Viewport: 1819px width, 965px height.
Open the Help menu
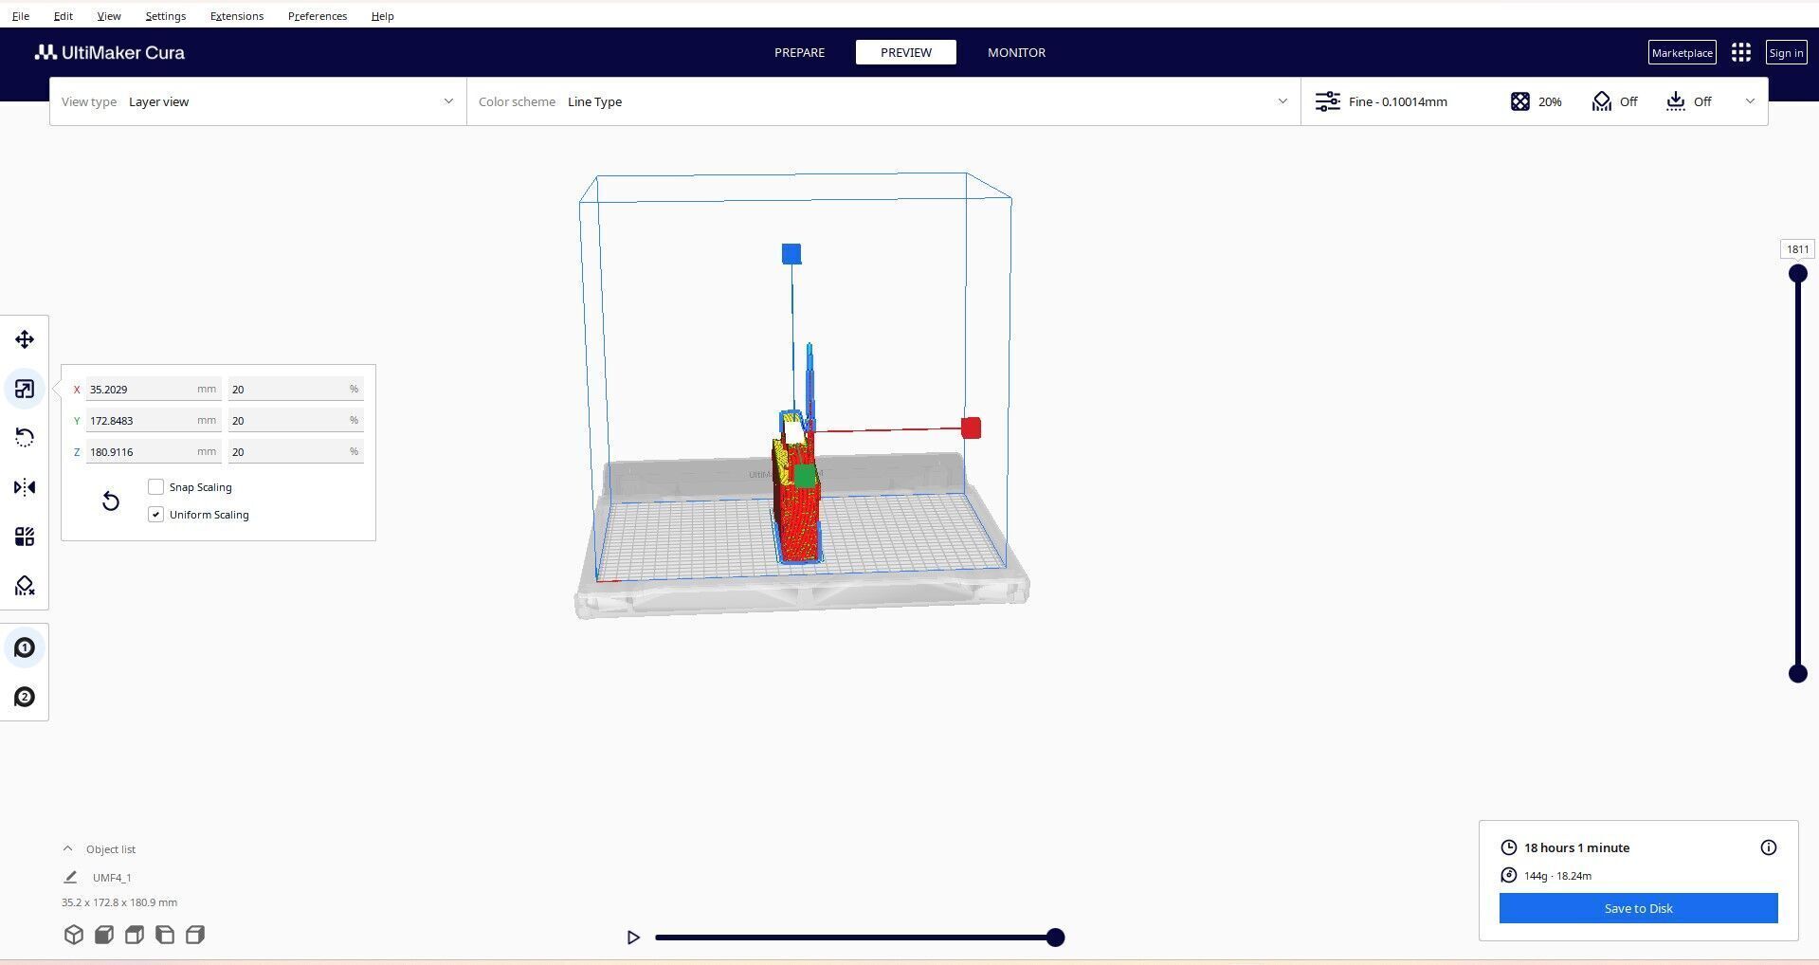(382, 16)
